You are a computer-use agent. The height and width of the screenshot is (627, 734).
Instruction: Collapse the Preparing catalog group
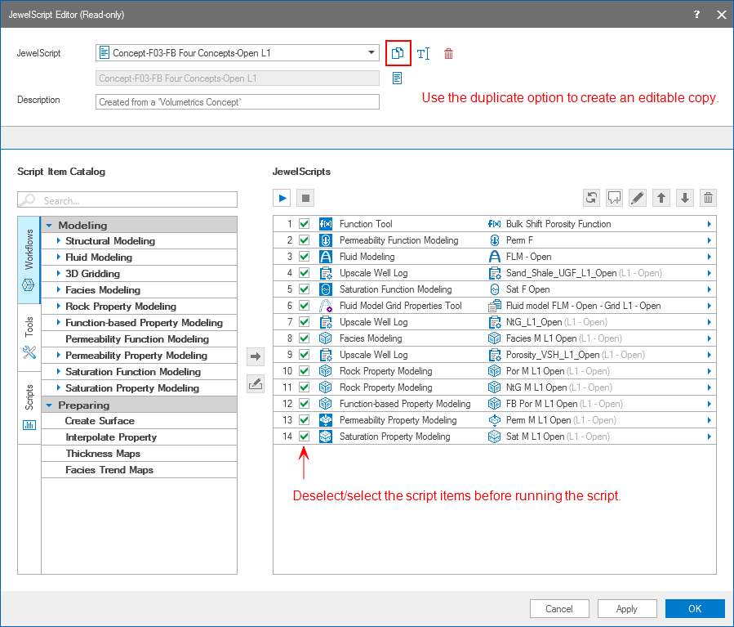(x=49, y=405)
